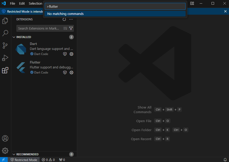
Task: Open the customize layout icon
Action: [192, 3]
